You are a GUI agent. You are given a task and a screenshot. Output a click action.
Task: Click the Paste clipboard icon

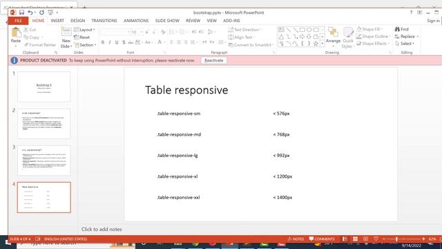[x=16, y=33]
